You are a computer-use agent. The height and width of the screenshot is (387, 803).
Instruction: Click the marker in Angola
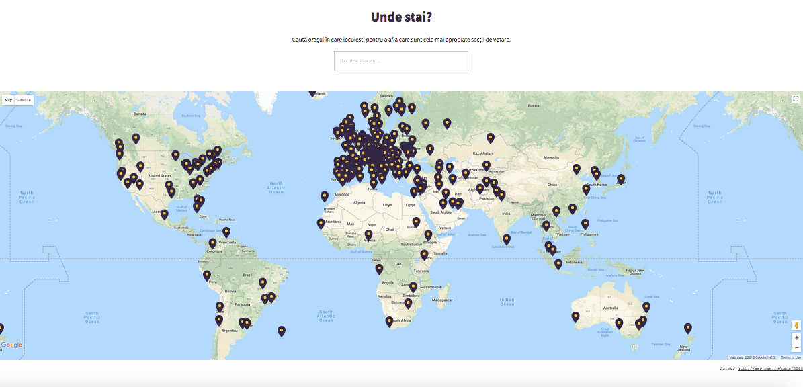(x=380, y=269)
